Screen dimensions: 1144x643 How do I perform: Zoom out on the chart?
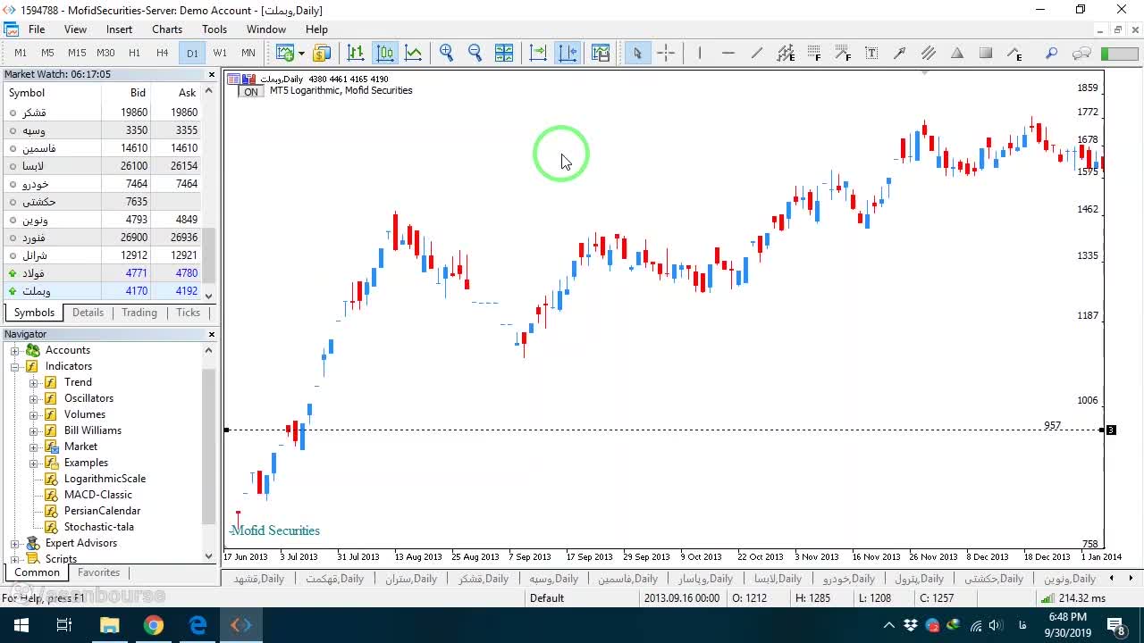pos(475,53)
